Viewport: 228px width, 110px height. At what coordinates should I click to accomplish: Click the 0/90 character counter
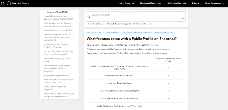182,19
